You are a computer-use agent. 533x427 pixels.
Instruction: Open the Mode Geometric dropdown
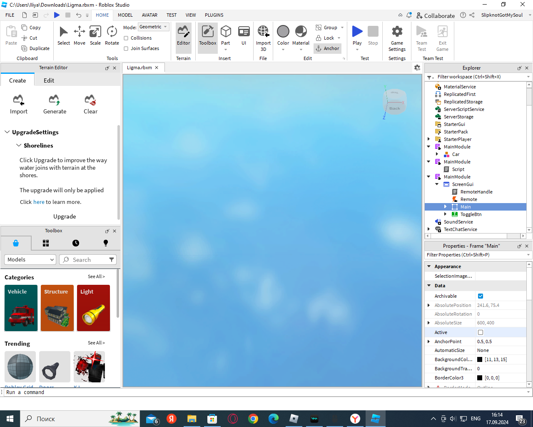pos(153,27)
